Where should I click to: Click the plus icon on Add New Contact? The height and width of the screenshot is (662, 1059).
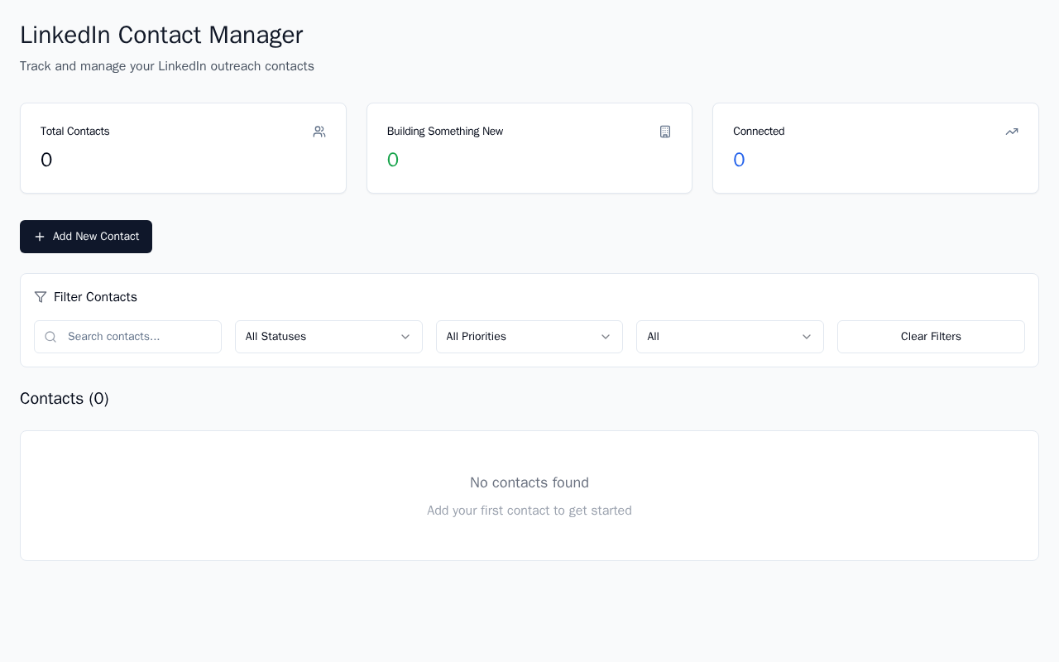[40, 237]
